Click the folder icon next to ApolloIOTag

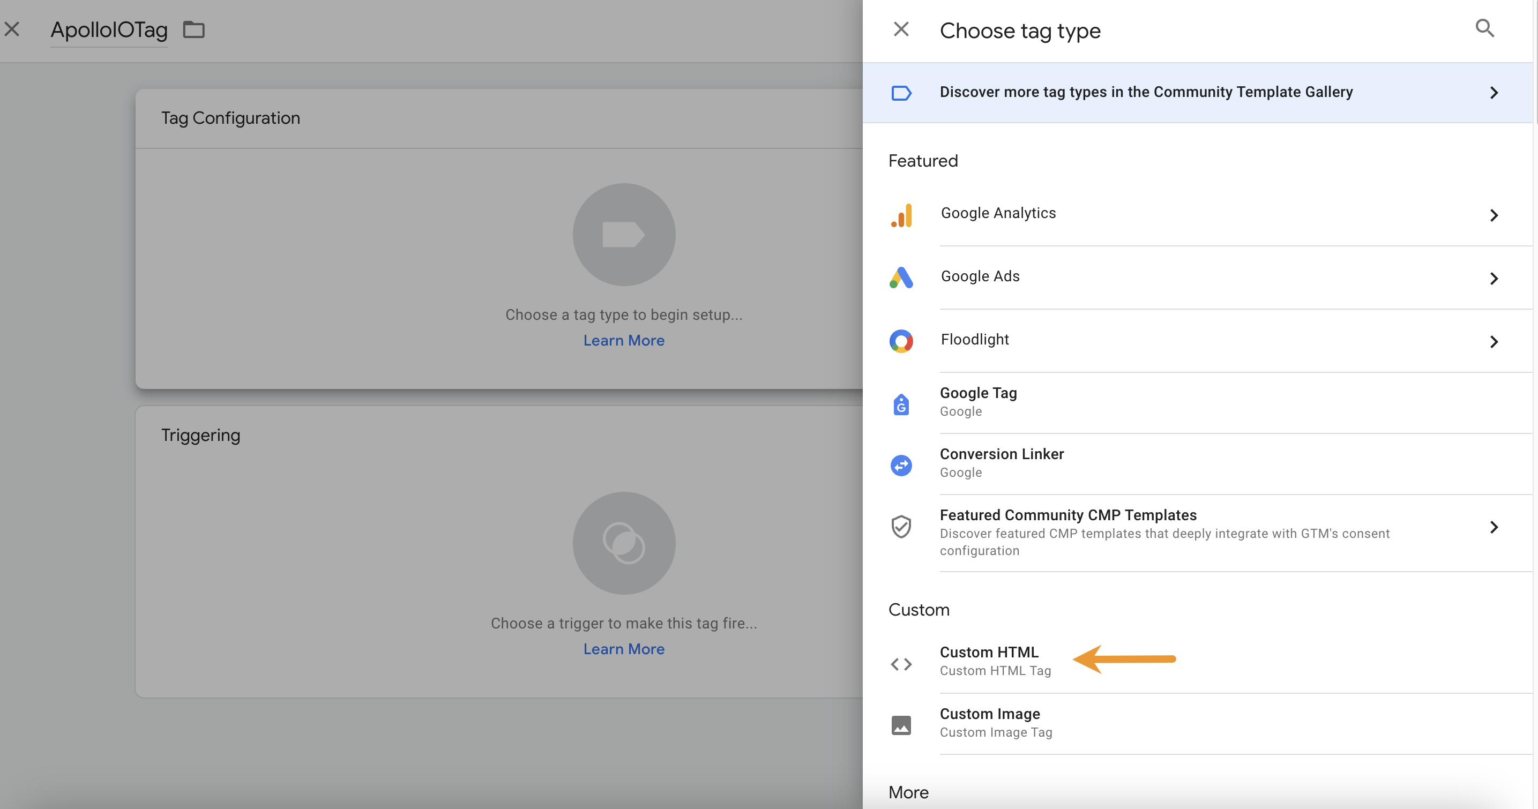coord(193,29)
